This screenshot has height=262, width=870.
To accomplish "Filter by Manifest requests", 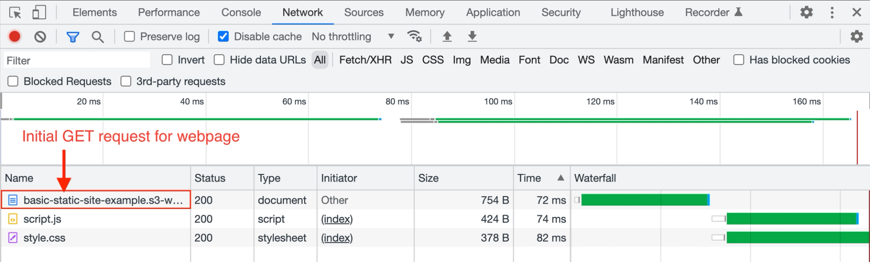I will point(663,60).
